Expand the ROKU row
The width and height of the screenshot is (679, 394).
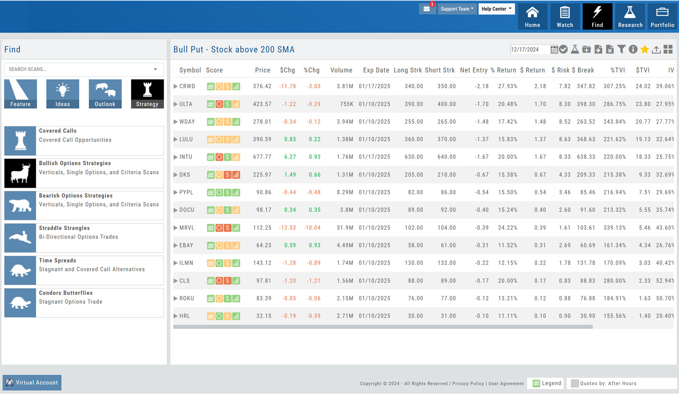click(x=176, y=298)
